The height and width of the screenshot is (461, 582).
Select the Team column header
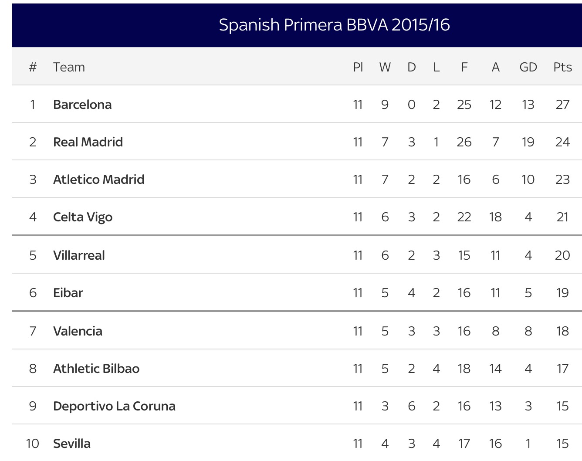[x=69, y=67]
